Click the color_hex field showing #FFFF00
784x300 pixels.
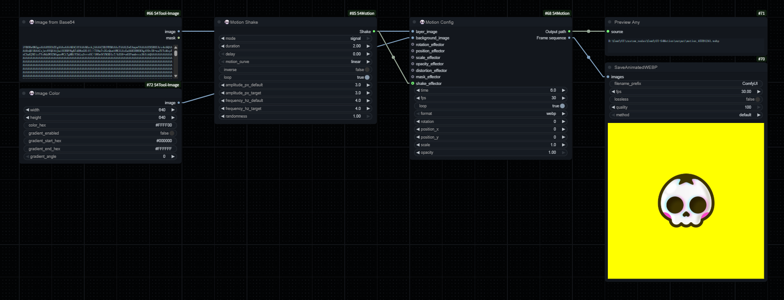(101, 125)
